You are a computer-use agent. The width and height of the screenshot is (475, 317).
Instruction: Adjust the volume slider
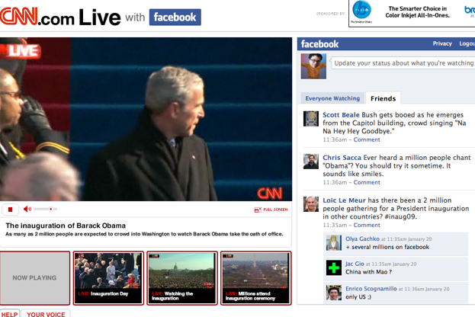[x=46, y=209]
